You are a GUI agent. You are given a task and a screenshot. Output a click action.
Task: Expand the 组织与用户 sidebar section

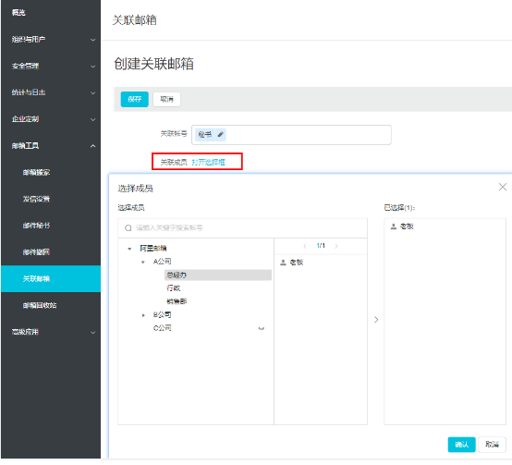[x=92, y=40]
